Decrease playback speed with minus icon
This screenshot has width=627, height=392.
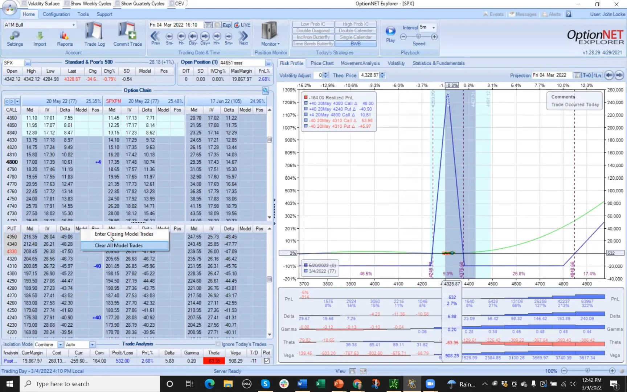[403, 37]
